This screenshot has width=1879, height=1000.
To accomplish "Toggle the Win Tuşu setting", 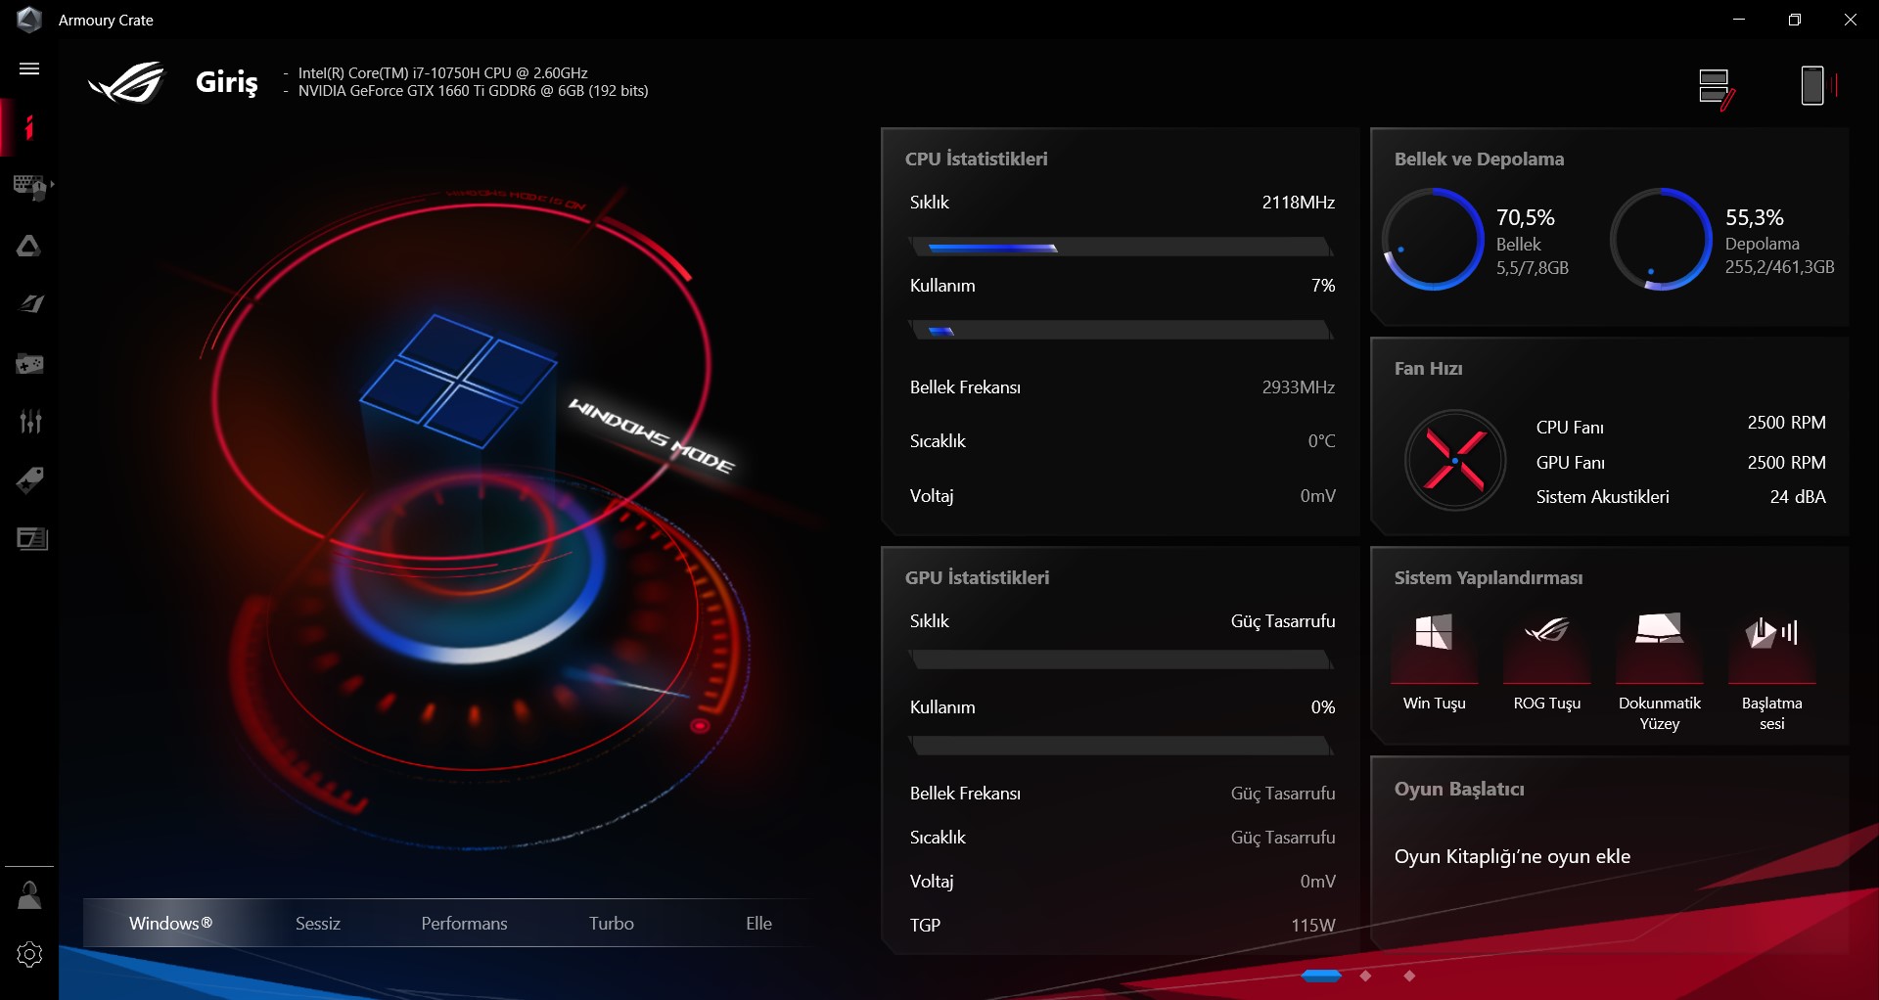I will pos(1434,661).
